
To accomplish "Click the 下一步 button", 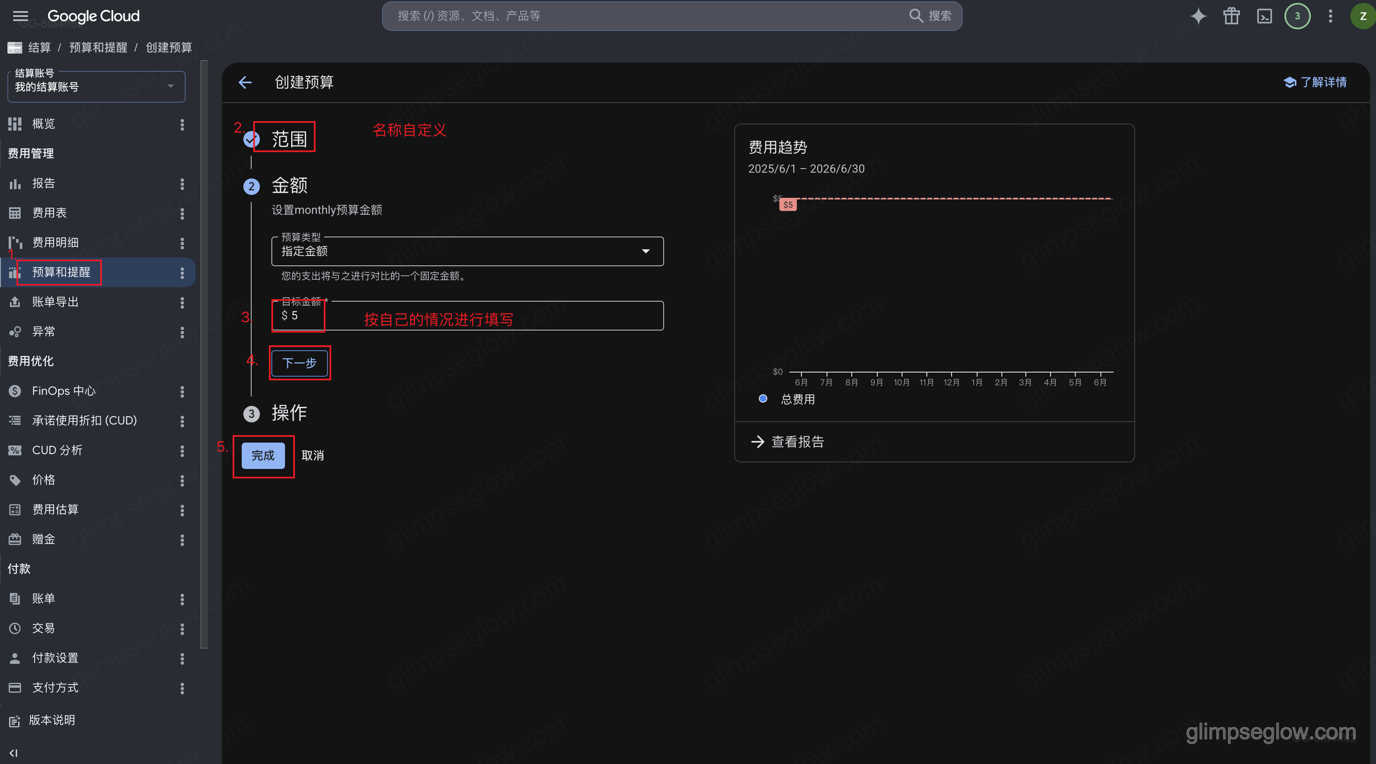I will 299,363.
